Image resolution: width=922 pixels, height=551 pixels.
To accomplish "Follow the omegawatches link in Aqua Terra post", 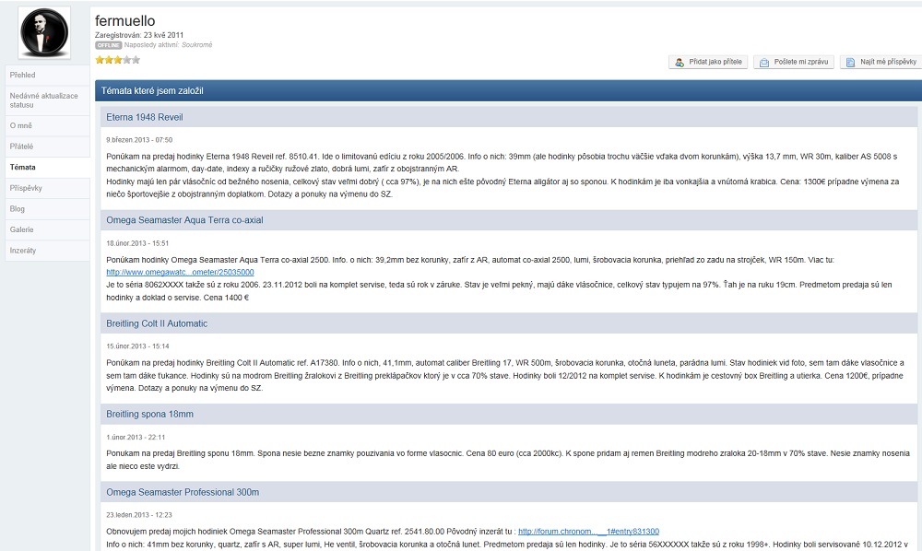I will (x=180, y=273).
